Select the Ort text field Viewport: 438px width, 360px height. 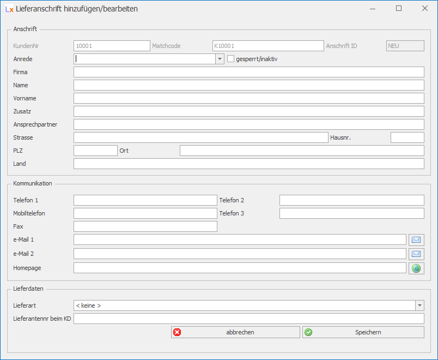coord(302,151)
